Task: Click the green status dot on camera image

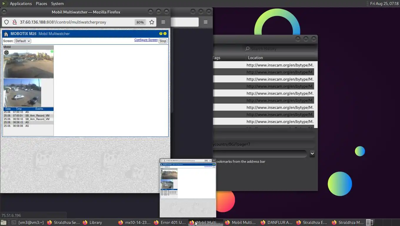Action: pos(52,51)
